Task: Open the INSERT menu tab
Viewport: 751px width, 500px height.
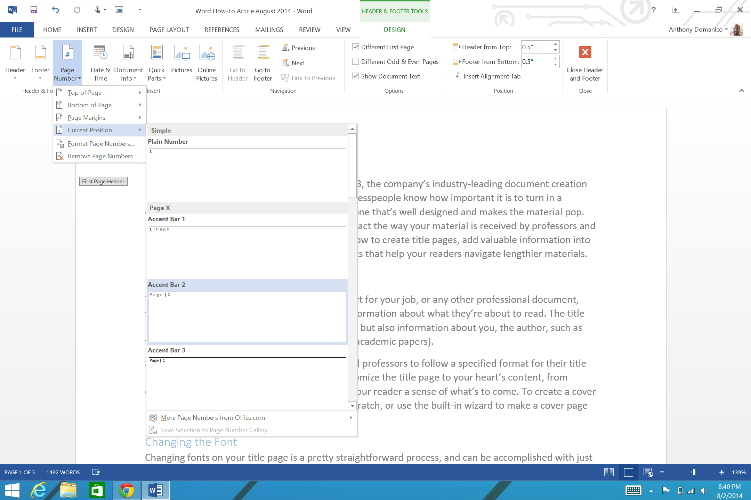Action: 87,30
